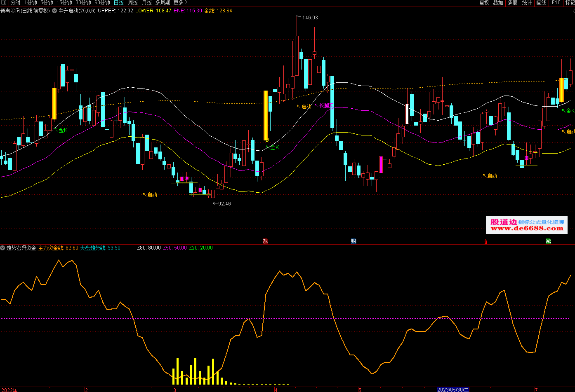The width and height of the screenshot is (575, 392).
Task: Click the month 7 axis label
Action: tap(536, 389)
